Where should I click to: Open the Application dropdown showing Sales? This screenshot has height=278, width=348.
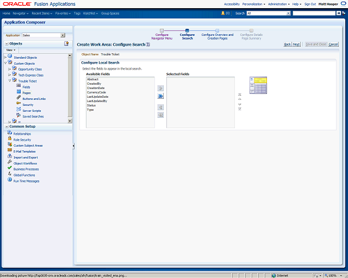pyautogui.click(x=63, y=35)
